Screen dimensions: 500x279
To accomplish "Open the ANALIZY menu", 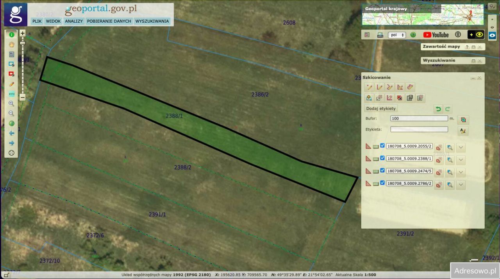I will point(74,21).
